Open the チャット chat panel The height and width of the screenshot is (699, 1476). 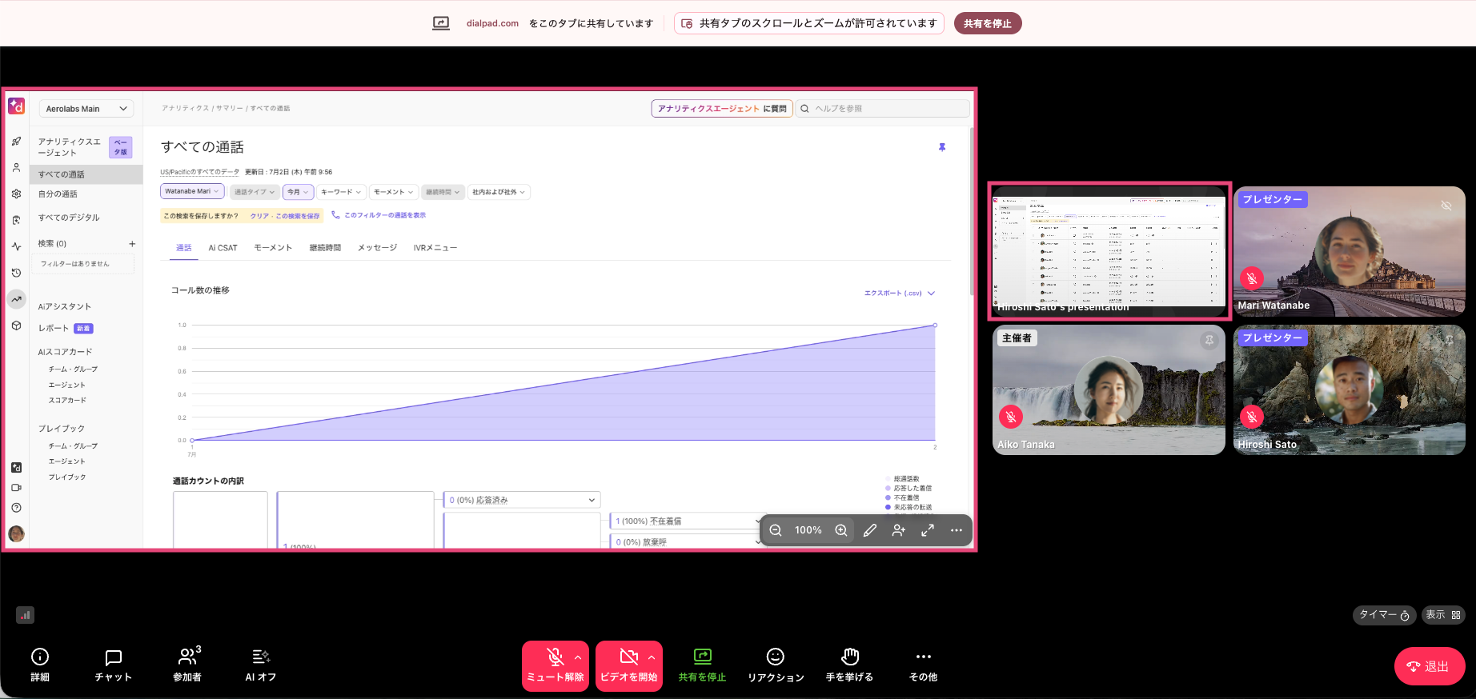click(x=114, y=665)
